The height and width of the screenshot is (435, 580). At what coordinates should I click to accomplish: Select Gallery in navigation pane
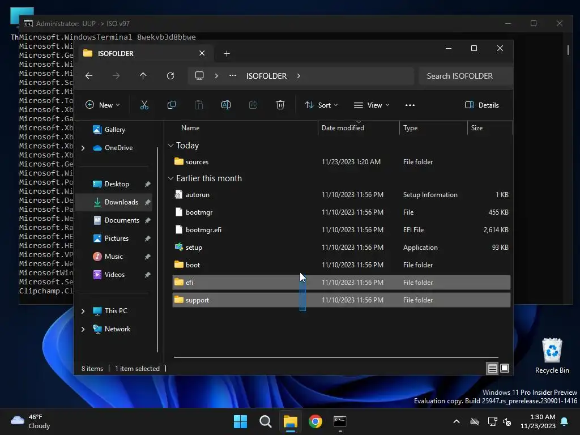click(x=114, y=130)
